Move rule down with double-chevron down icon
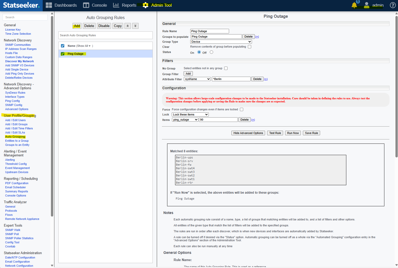This screenshot has width=398, height=268. (135, 26)
